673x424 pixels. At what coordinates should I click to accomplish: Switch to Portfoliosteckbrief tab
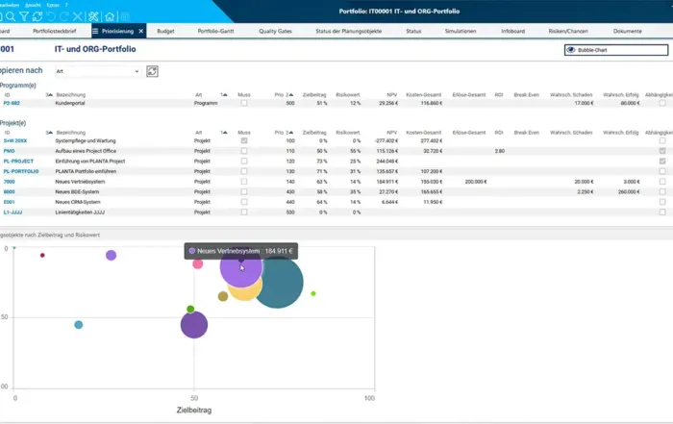tap(55, 31)
